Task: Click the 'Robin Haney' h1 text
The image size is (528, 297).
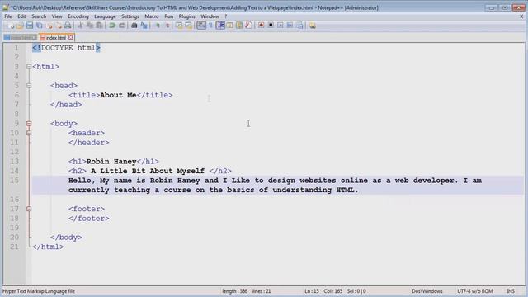Action: [111, 162]
